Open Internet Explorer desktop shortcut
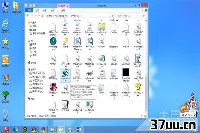Screen dimensions: 200x133 (5, 26)
